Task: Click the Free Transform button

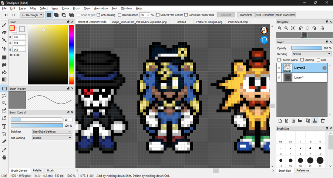Action: [265, 15]
